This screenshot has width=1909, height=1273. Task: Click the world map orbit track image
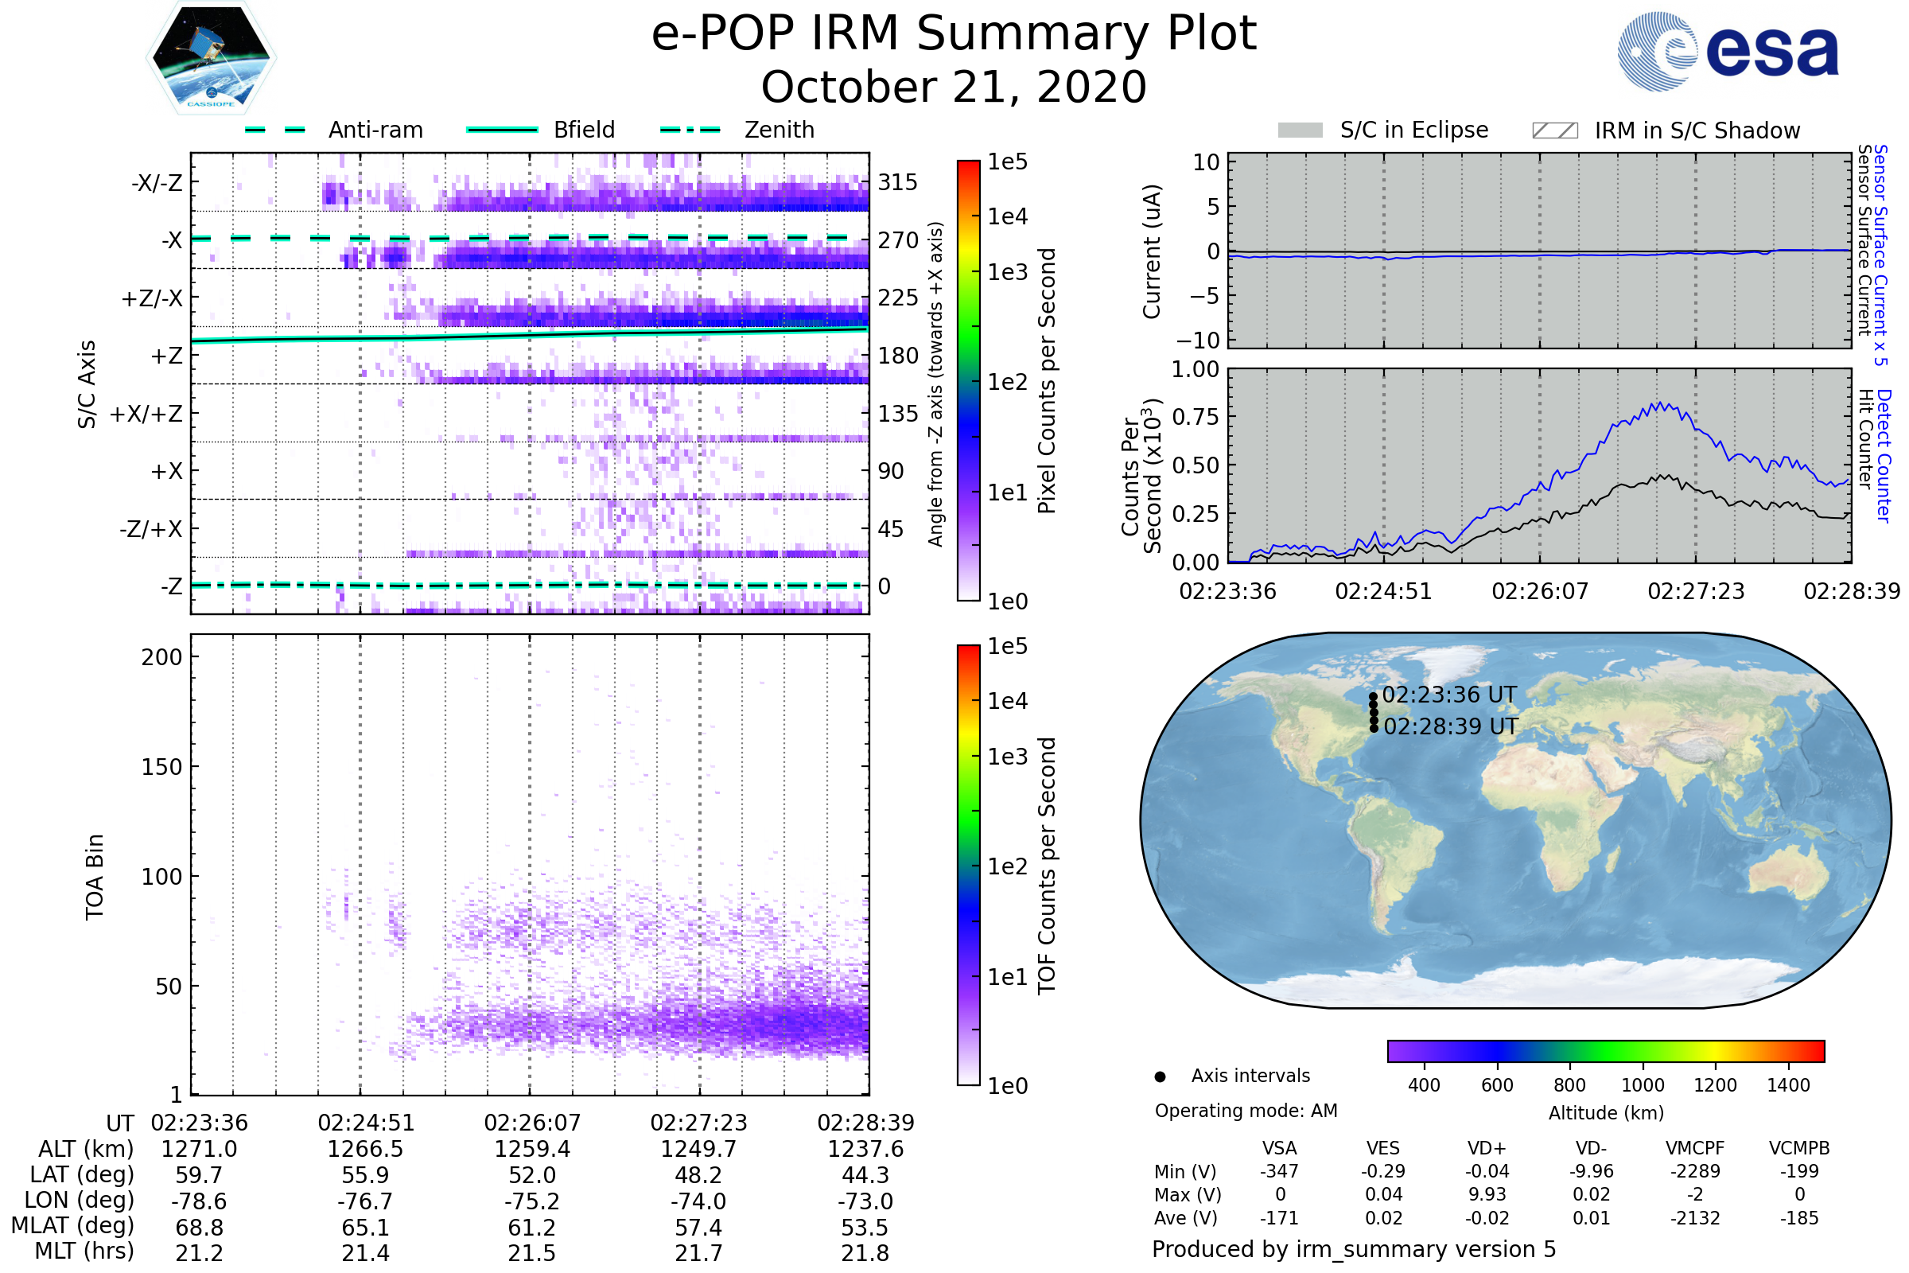[x=1514, y=820]
